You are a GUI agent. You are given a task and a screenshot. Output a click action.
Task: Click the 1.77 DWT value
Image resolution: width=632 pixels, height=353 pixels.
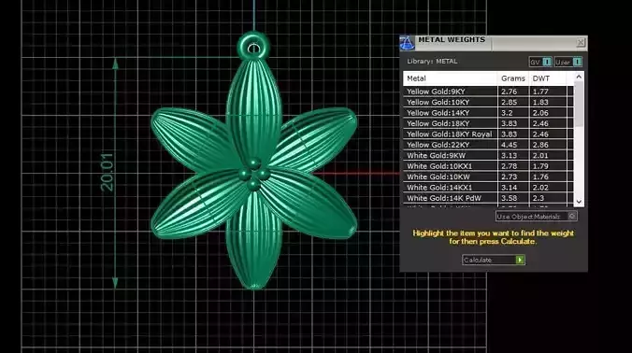(x=540, y=92)
